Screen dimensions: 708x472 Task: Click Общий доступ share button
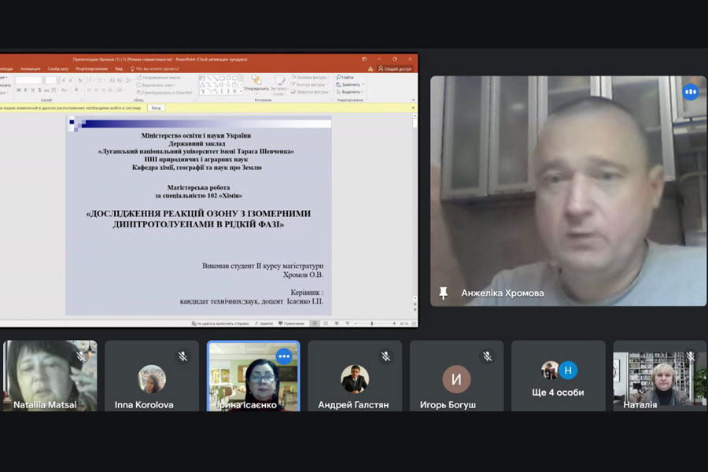click(x=395, y=68)
